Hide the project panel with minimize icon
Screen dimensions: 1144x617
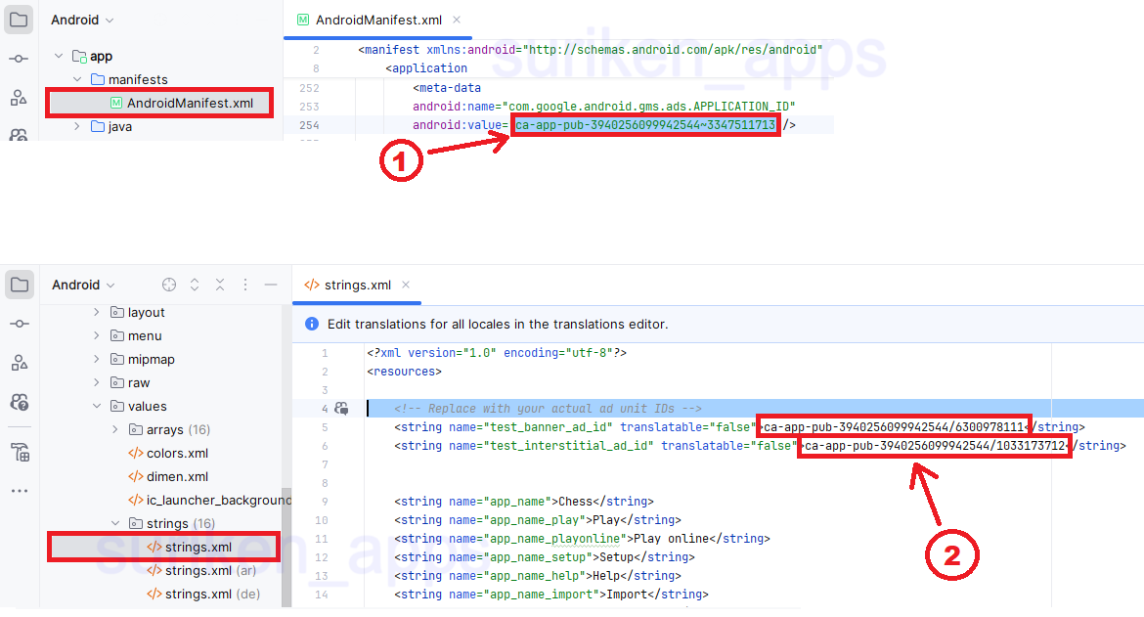click(271, 285)
